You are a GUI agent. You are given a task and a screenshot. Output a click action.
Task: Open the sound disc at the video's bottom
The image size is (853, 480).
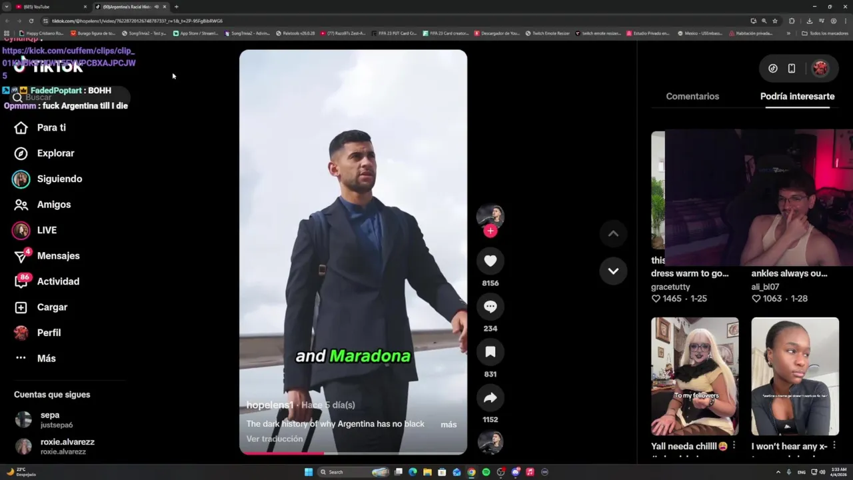click(490, 443)
